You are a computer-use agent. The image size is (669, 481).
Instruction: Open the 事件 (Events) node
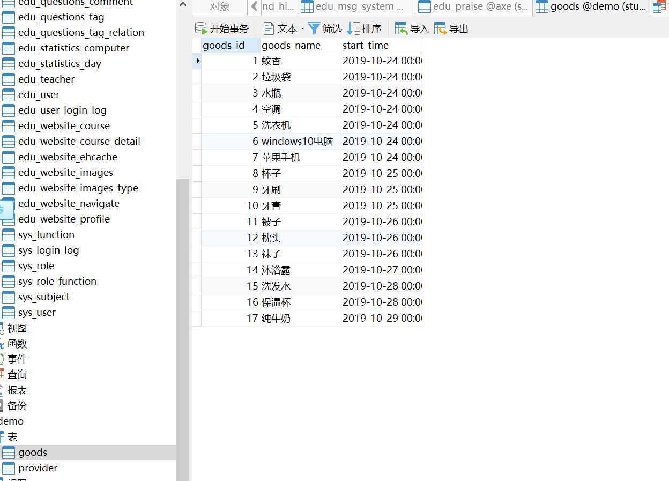point(17,359)
